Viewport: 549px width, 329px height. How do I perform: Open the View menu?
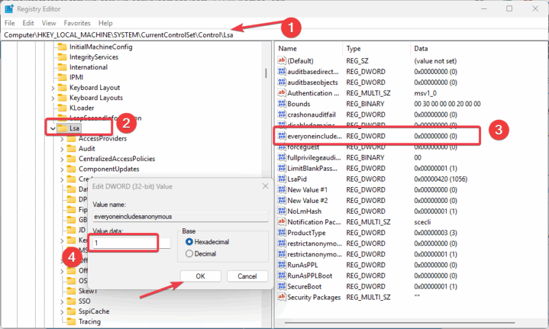(x=49, y=23)
